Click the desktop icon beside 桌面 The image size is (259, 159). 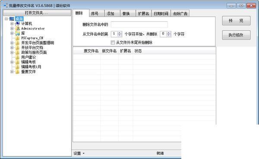12,19
